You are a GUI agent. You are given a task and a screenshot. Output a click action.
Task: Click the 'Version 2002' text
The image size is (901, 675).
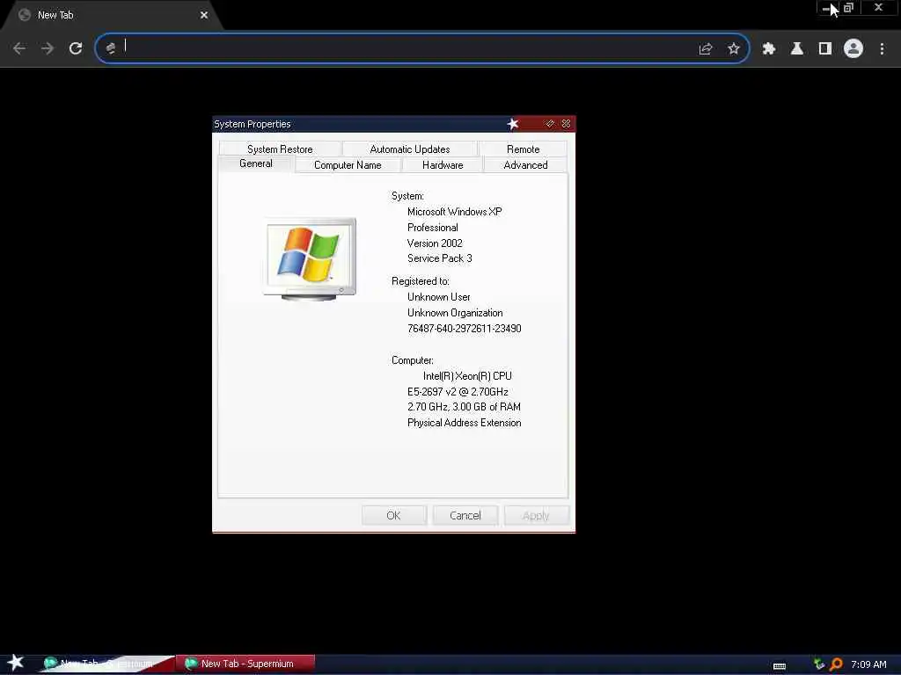pos(435,243)
